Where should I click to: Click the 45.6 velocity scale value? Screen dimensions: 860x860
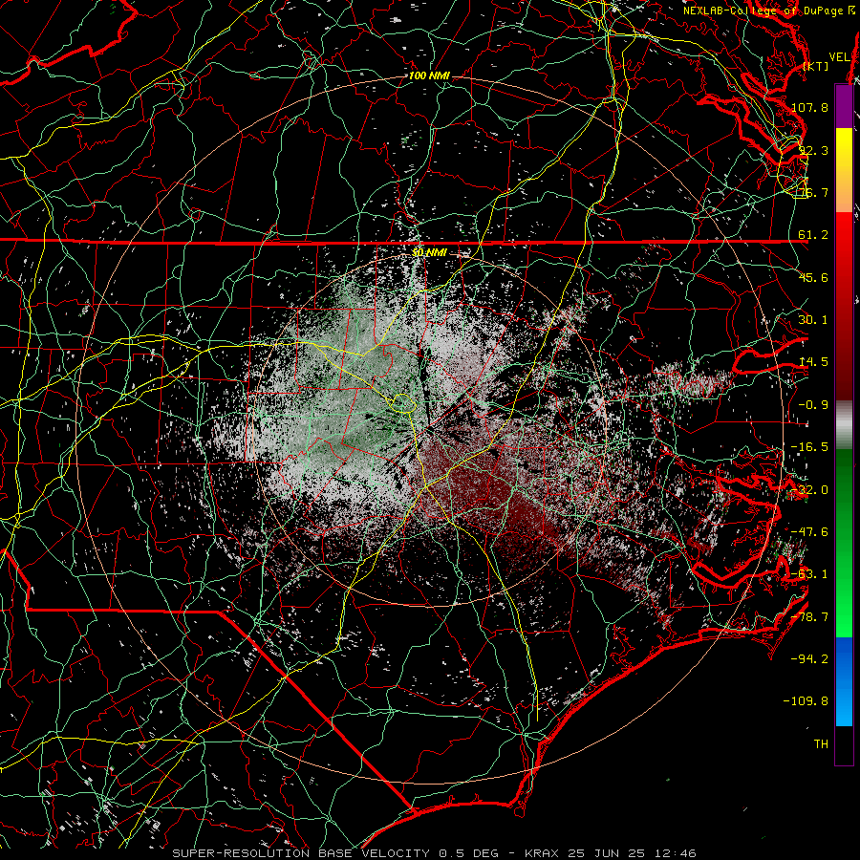click(813, 277)
